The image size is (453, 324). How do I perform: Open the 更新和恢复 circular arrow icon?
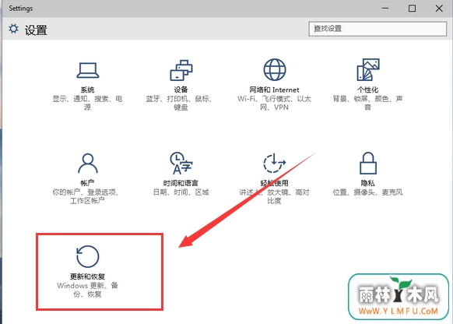pos(87,256)
